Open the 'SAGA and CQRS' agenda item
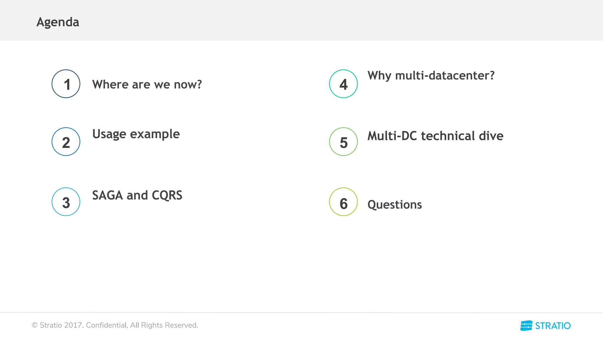 137,195
